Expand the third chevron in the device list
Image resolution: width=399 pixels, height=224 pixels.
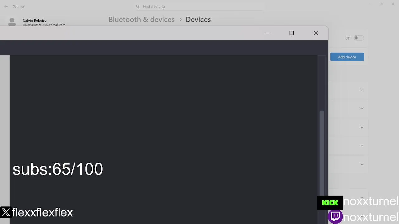point(362,127)
